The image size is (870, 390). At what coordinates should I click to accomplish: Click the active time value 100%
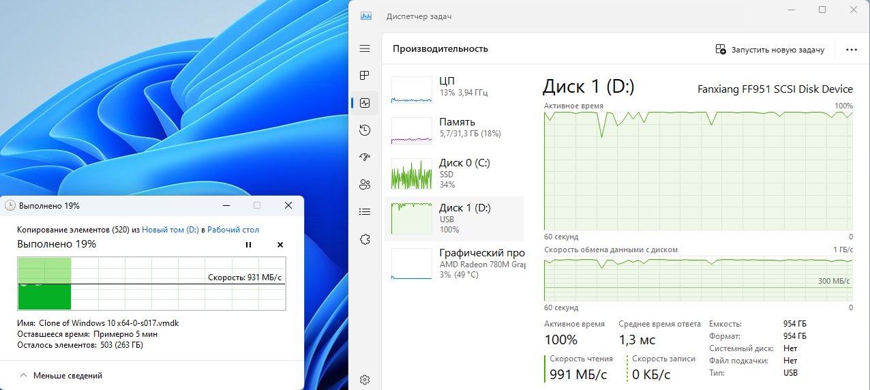(560, 340)
